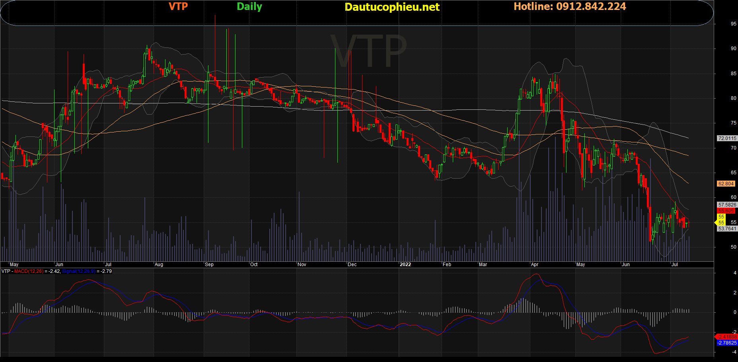
Task: Select the Mar label on the time axis
Action: 483,265
